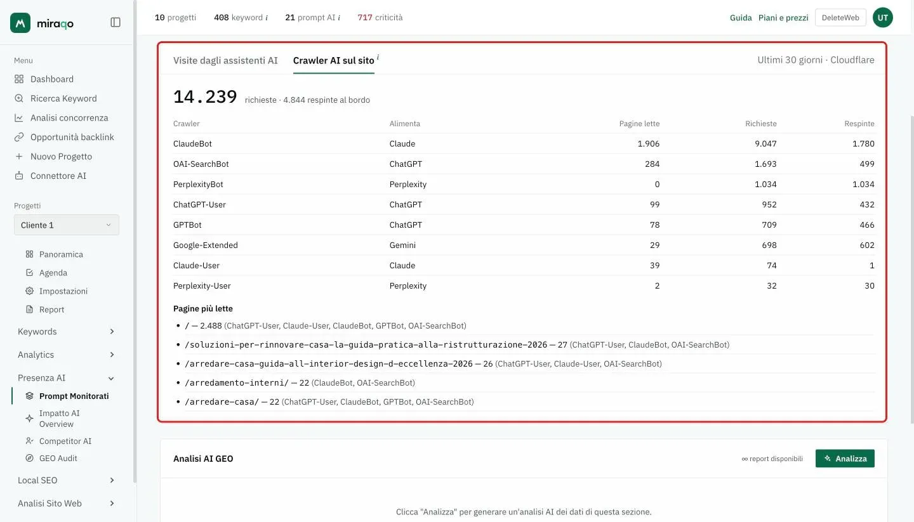This screenshot has height=522, width=914.
Task: Click the Impatto AI Overview sparkle icon
Action: pyautogui.click(x=29, y=419)
